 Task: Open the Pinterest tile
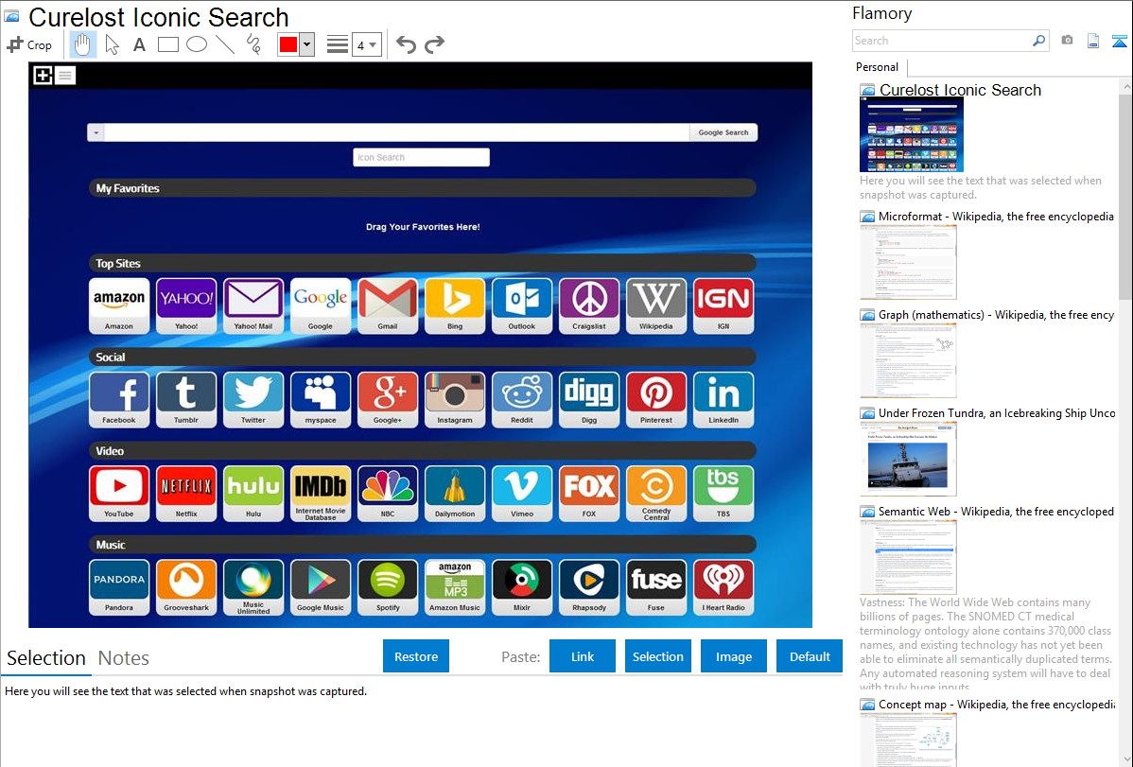656,400
